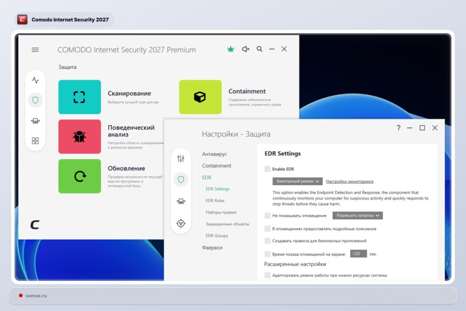Select the hat privacy icon in main sidebar
The height and width of the screenshot is (311, 466).
coord(35,121)
